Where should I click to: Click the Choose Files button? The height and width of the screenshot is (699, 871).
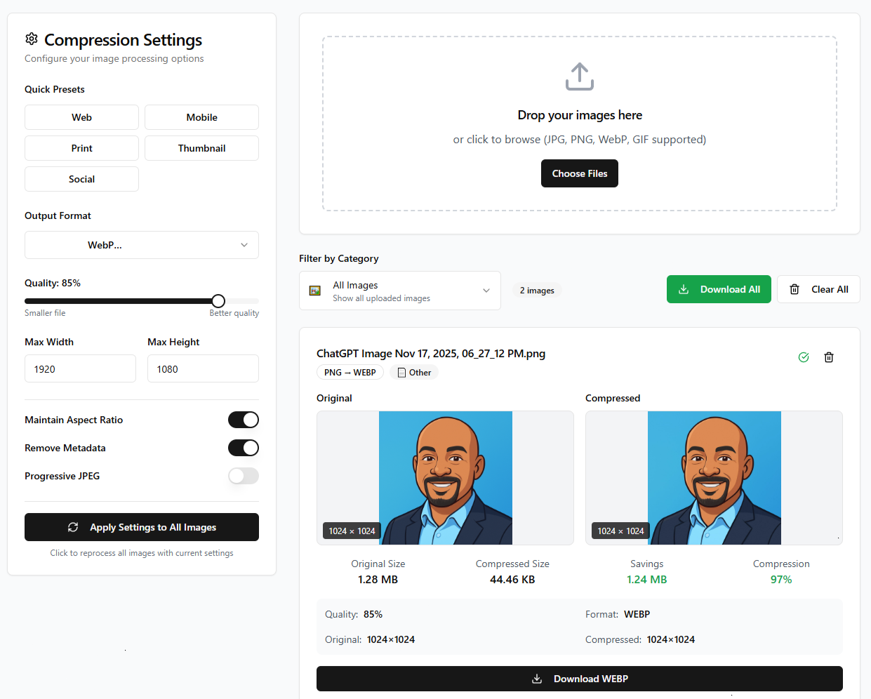(x=580, y=173)
